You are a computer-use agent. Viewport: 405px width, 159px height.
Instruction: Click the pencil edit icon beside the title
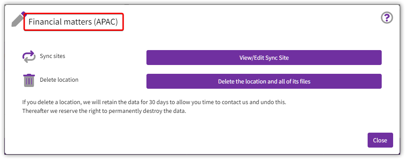[18, 19]
